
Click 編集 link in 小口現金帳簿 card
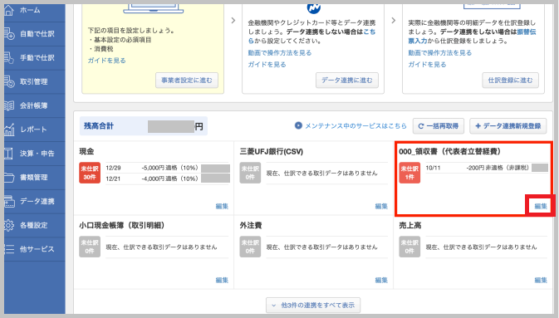pos(222,280)
